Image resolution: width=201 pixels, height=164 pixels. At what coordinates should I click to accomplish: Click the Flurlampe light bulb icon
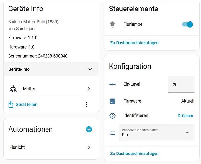[x=113, y=24]
